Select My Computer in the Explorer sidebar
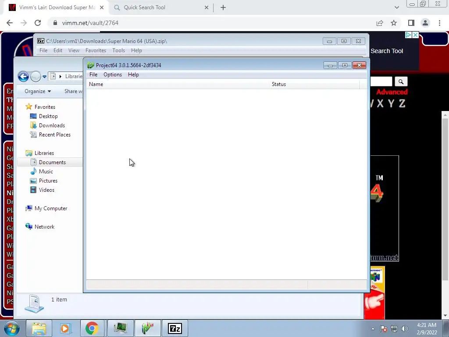The image size is (449, 337). point(51,208)
